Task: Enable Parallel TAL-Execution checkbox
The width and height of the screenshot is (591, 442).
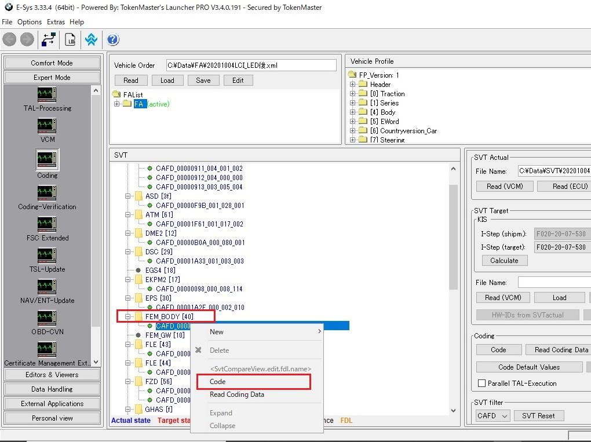Action: point(481,383)
